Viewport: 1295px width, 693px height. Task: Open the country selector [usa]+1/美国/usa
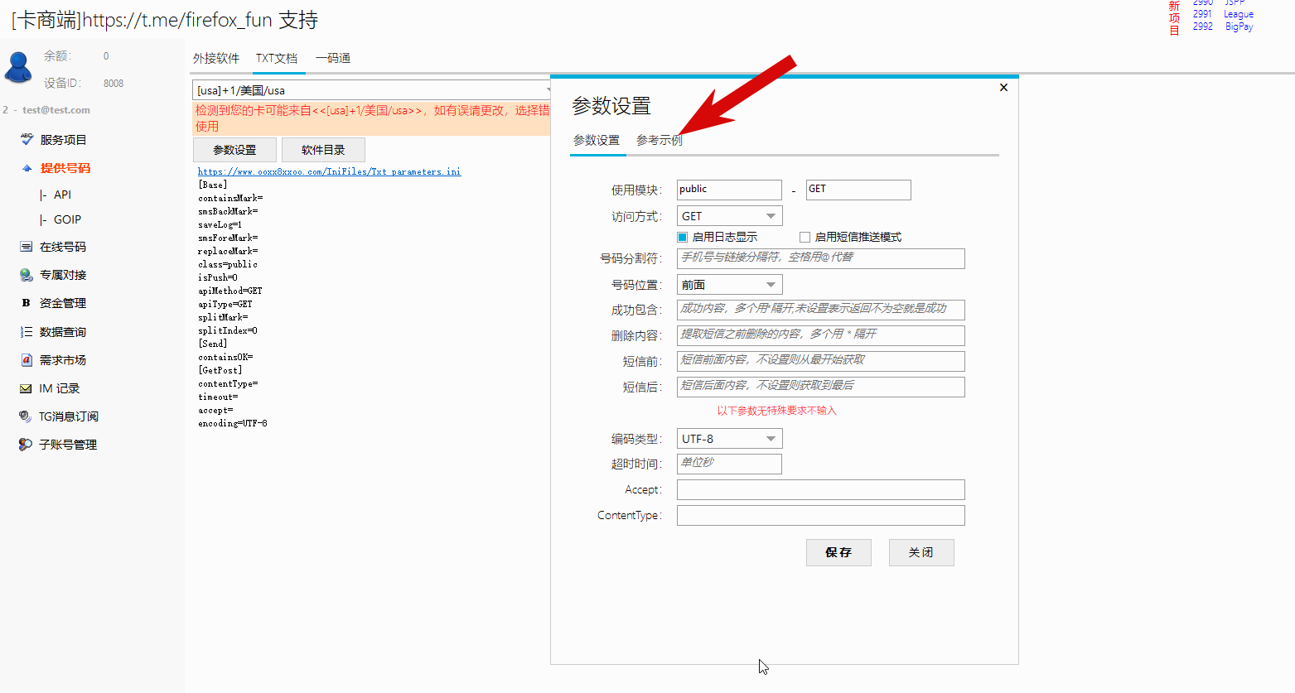coord(371,90)
